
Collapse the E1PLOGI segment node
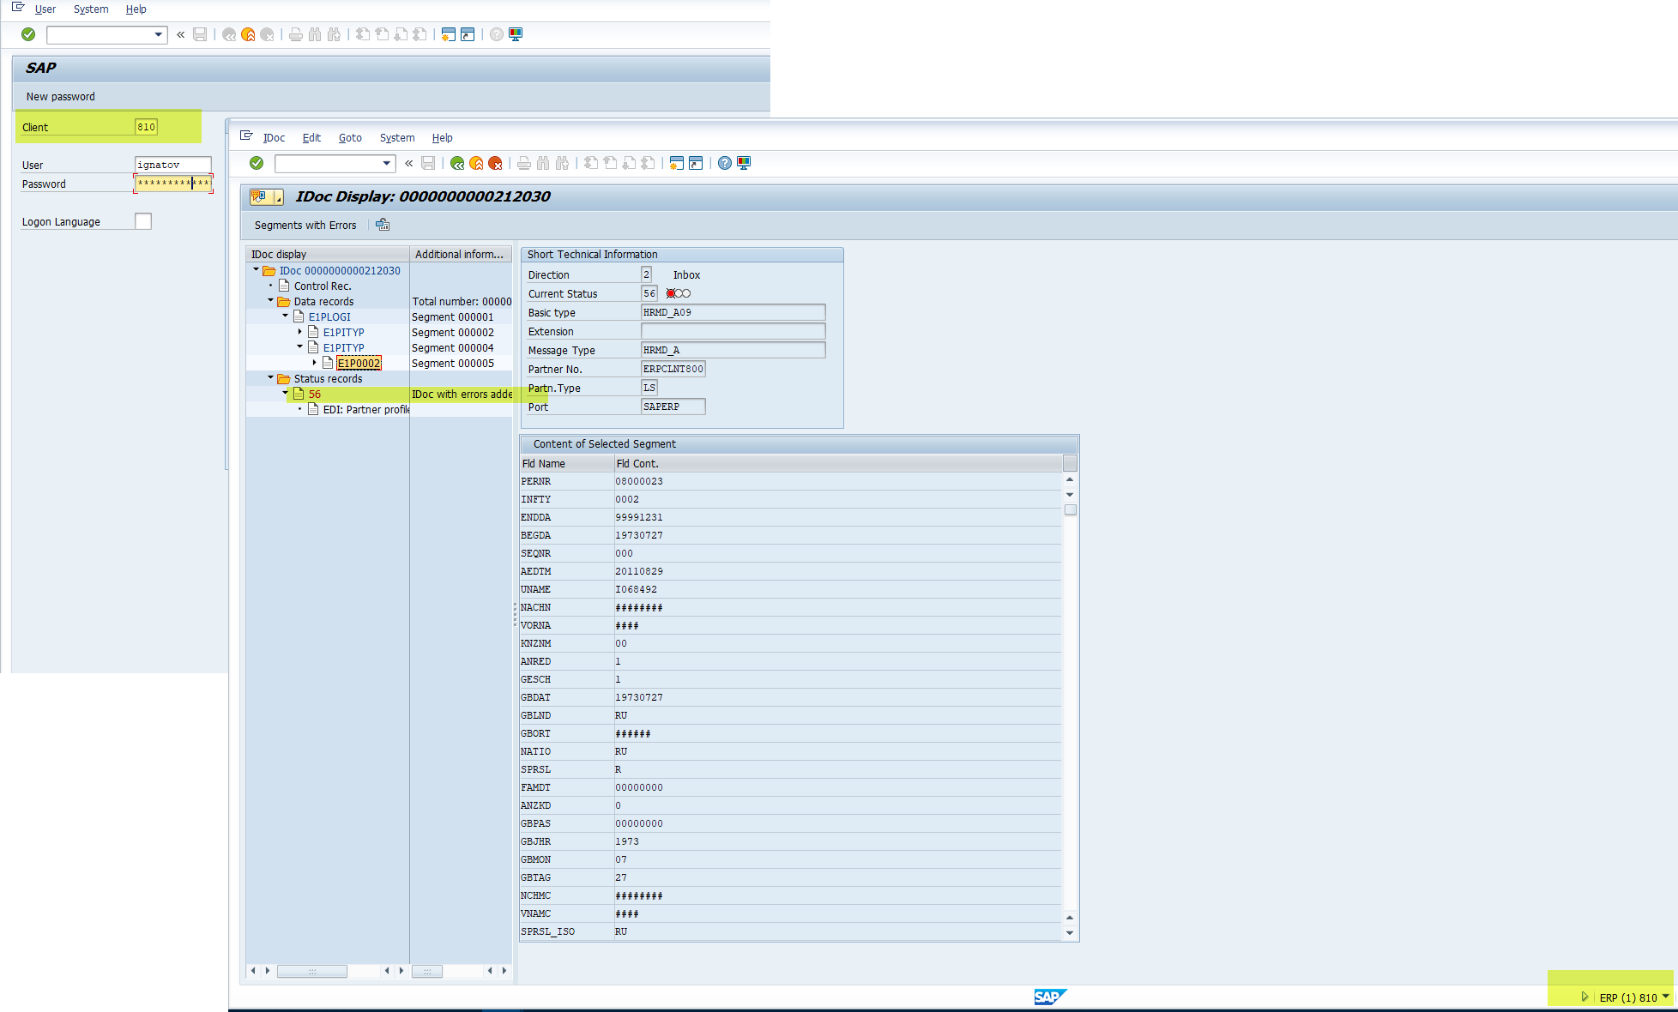(285, 316)
